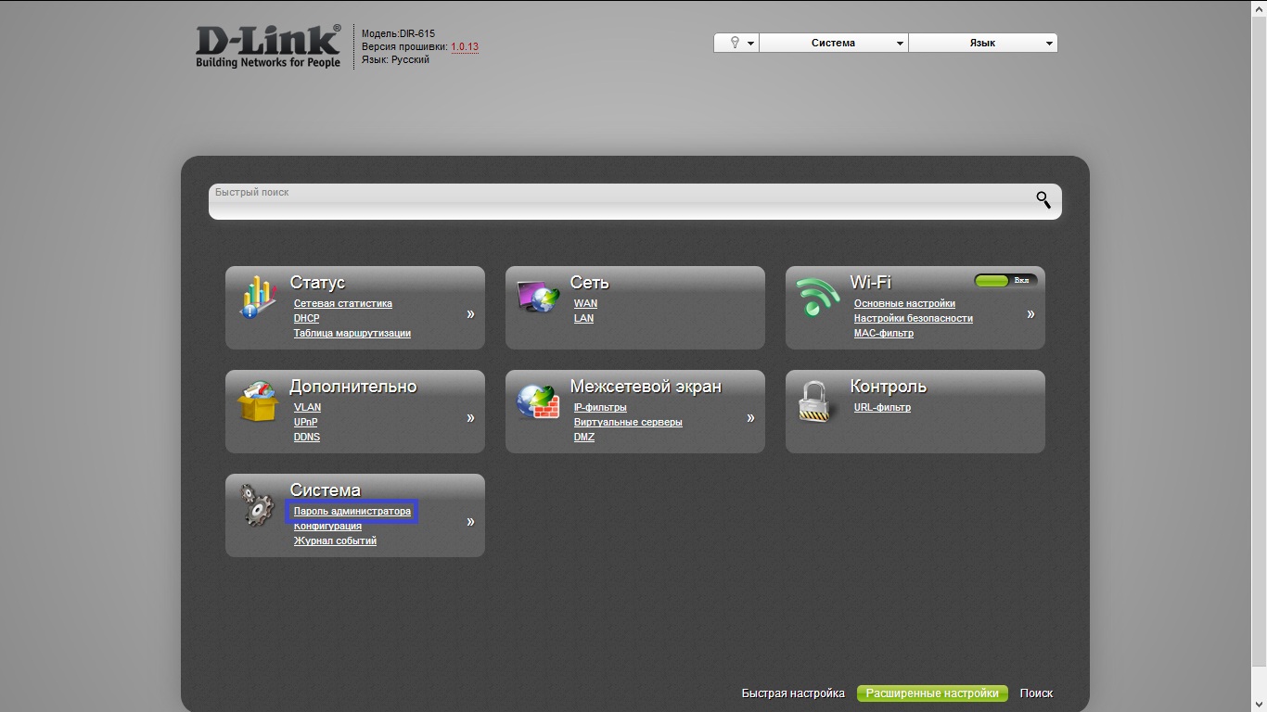The height and width of the screenshot is (712, 1267).
Task: Open Виртуальные серверы link
Action: pos(628,423)
